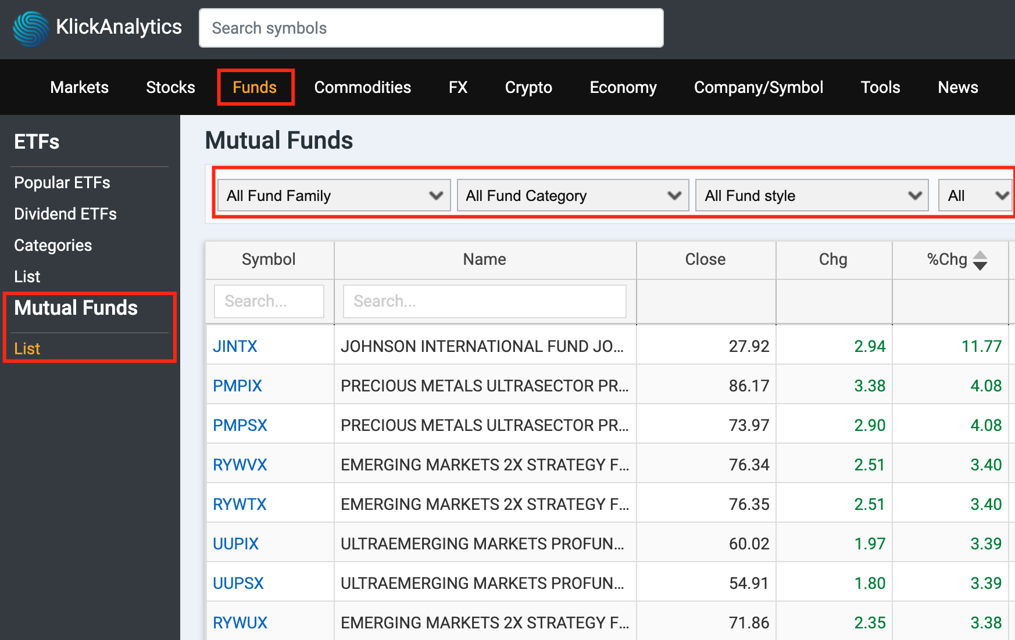Click the %Chg value 11.77
Image resolution: width=1015 pixels, height=640 pixels.
pyautogui.click(x=981, y=346)
